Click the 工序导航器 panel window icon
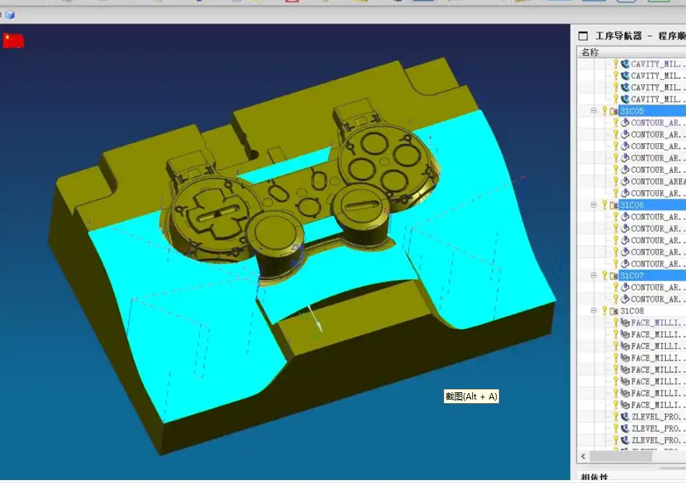 583,35
